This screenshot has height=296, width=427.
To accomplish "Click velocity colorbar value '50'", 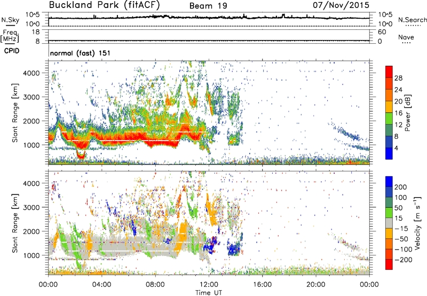I will [x=399, y=208].
